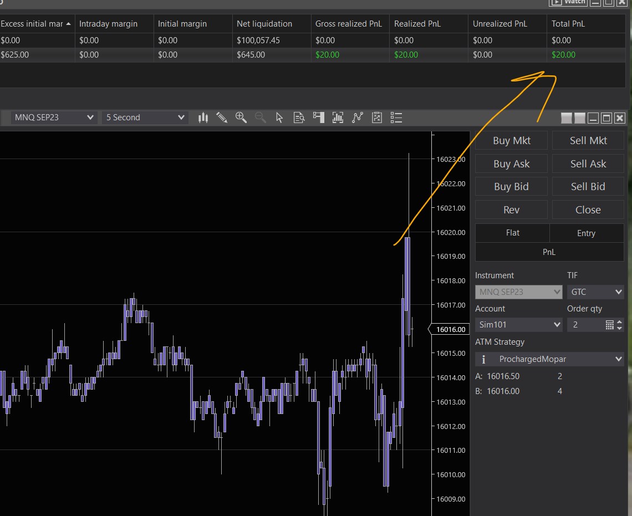Open the bar type chart style icon

click(203, 117)
